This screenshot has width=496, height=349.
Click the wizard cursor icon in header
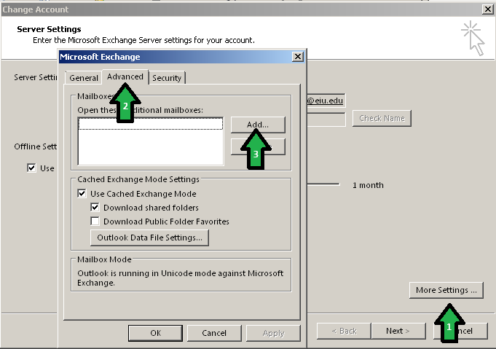pos(471,38)
